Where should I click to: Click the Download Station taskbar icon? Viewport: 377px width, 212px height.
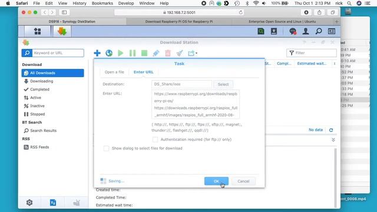coord(62,31)
